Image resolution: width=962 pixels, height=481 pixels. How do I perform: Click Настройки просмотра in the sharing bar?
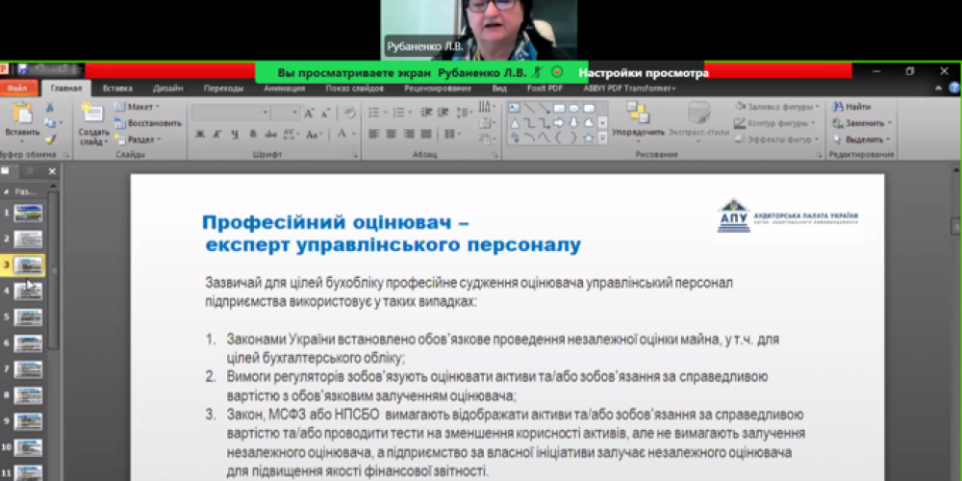(644, 72)
